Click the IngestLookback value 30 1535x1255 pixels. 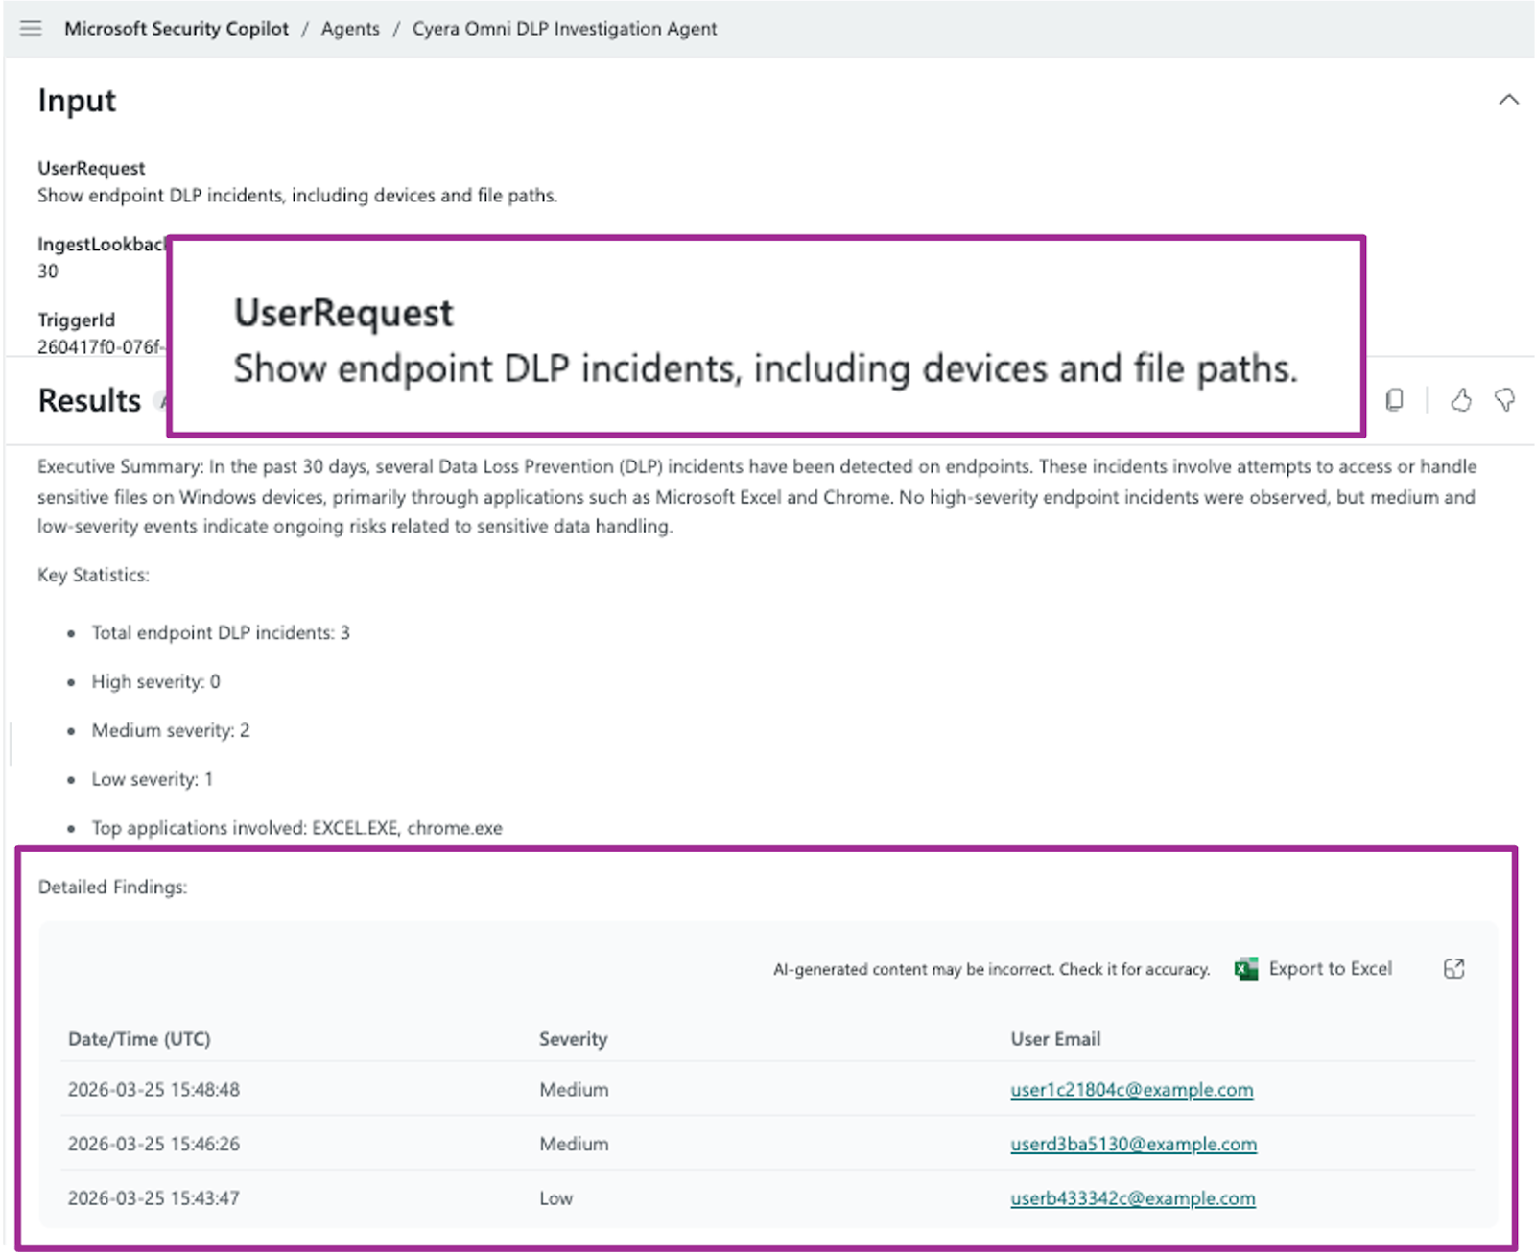[x=48, y=272]
